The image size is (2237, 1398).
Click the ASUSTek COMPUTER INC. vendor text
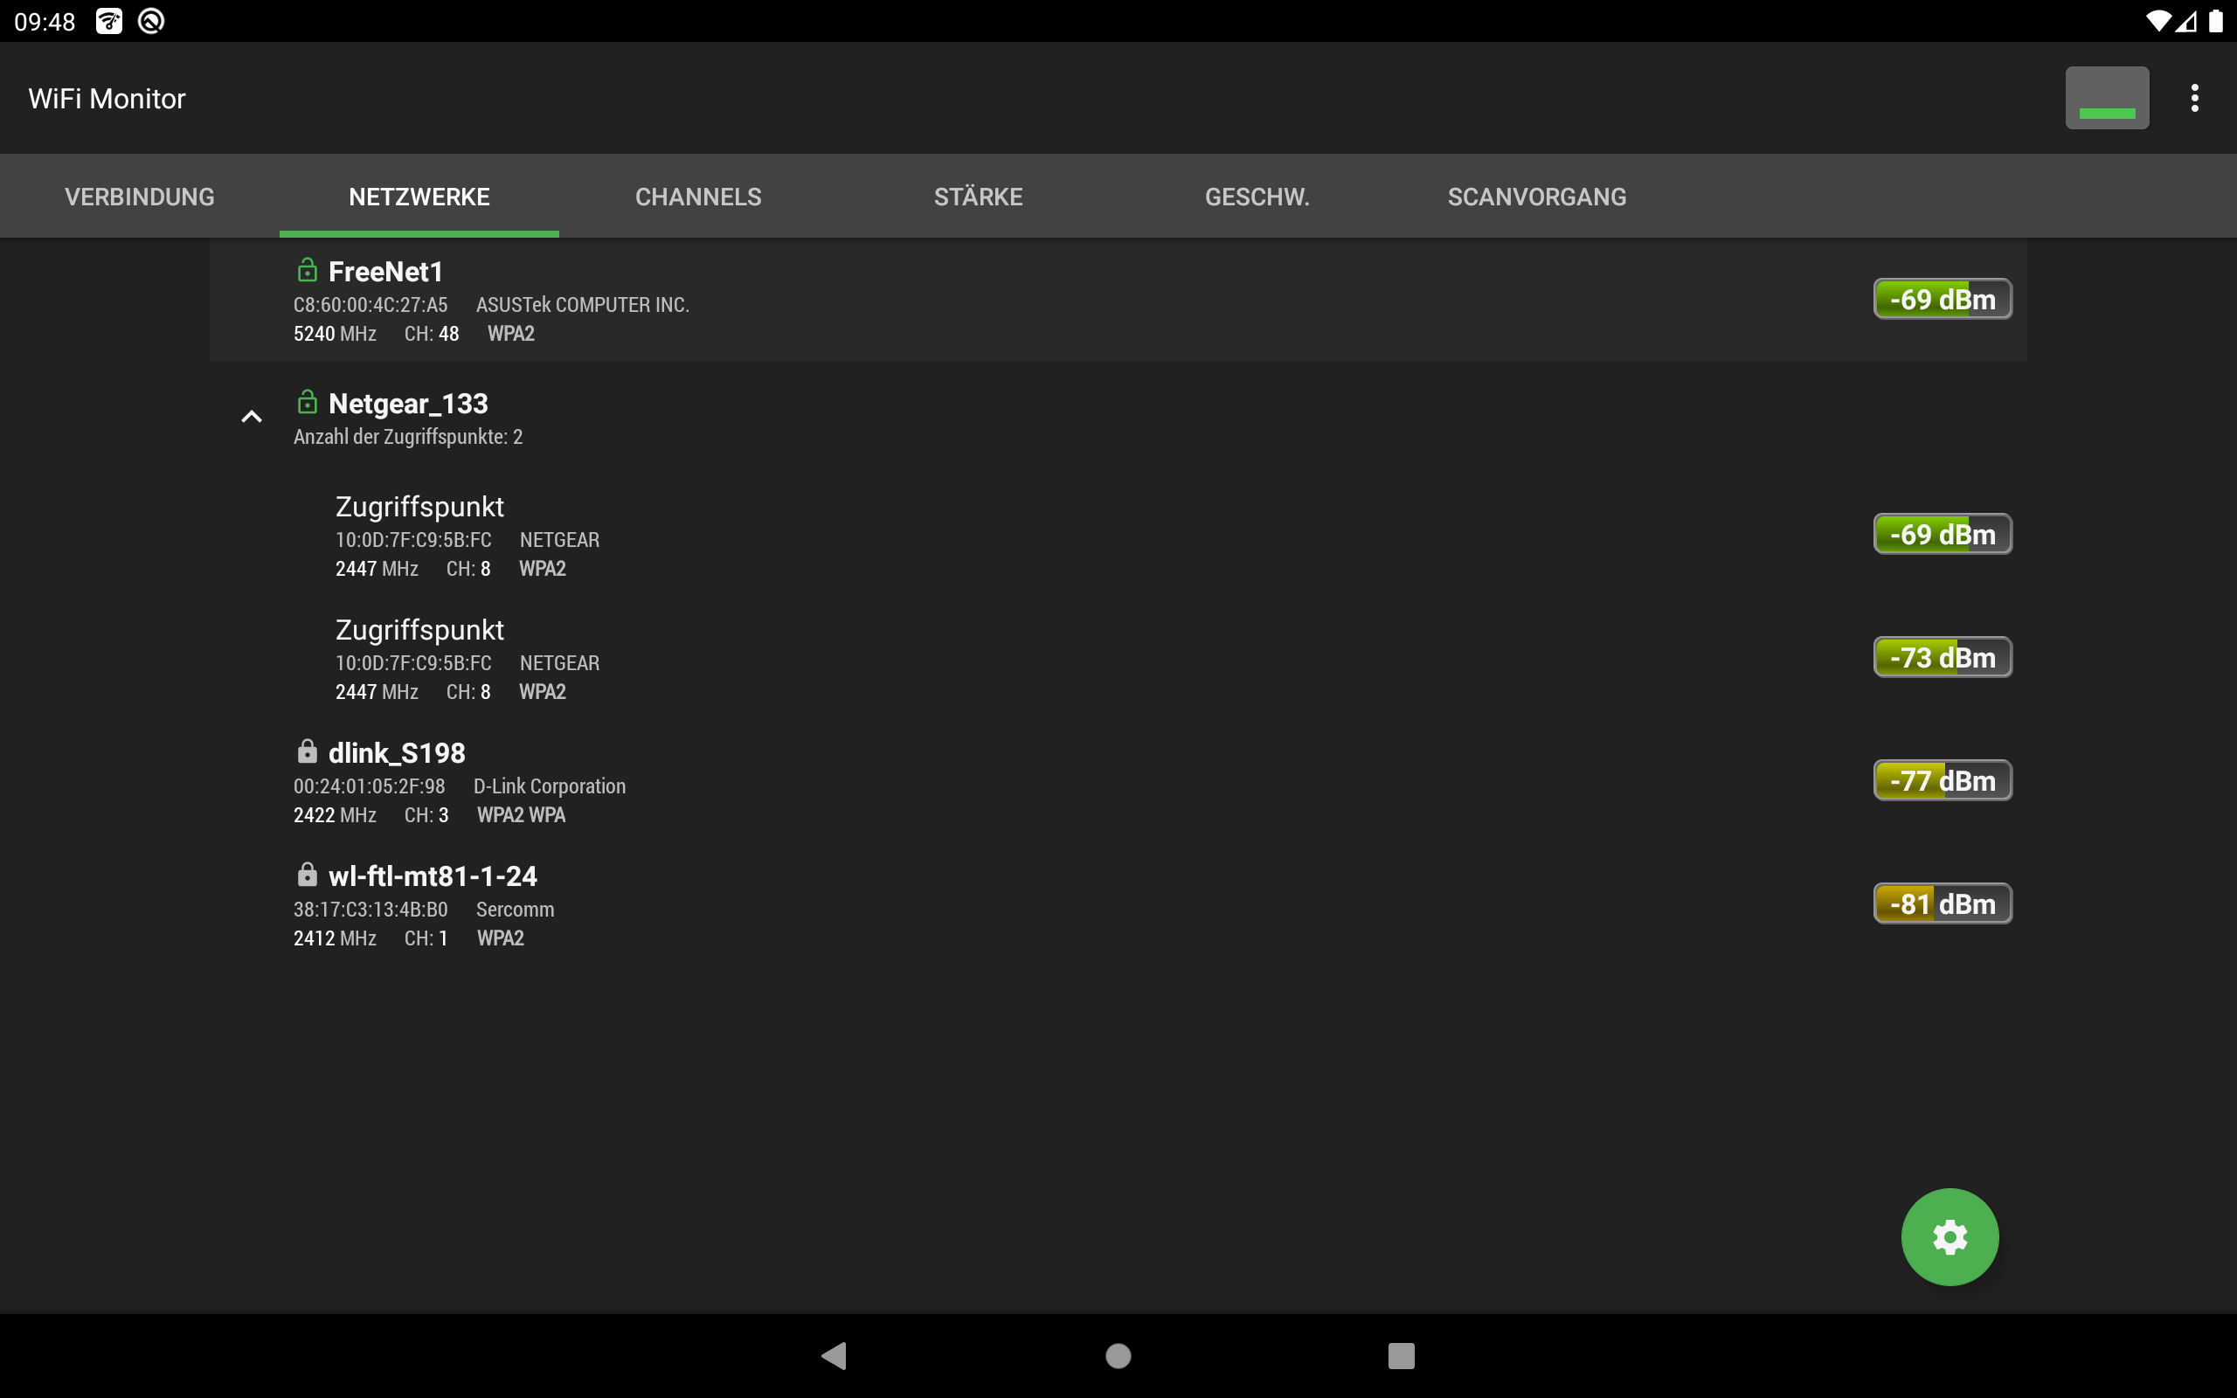tap(582, 305)
